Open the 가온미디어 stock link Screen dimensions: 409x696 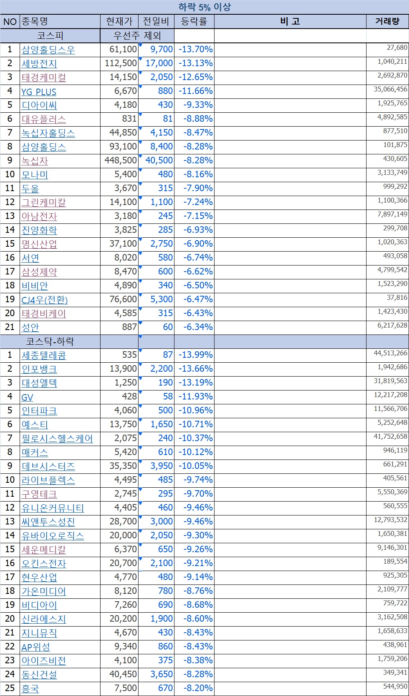44,591
